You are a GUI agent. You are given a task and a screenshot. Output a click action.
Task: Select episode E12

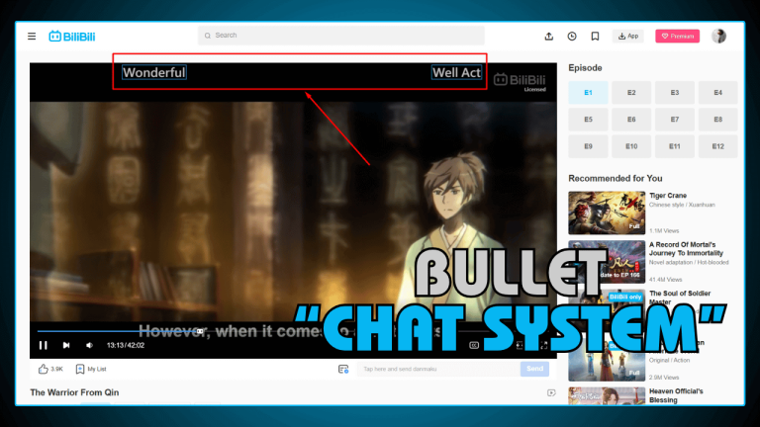pyautogui.click(x=717, y=146)
